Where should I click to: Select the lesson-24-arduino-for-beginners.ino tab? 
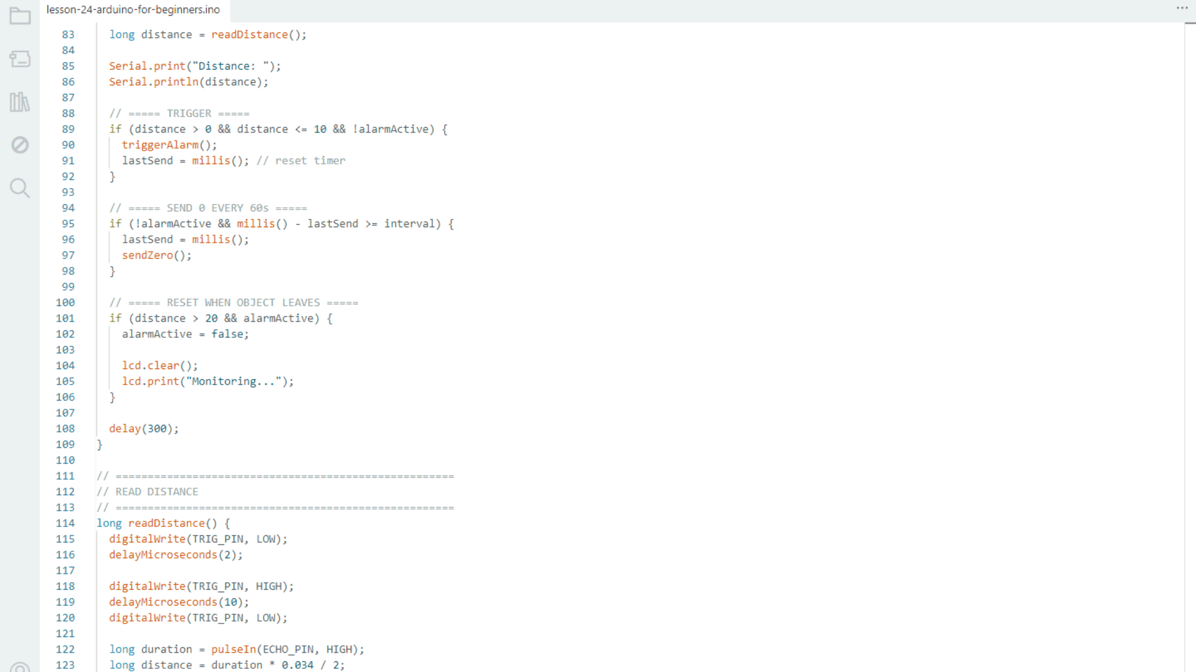133,10
